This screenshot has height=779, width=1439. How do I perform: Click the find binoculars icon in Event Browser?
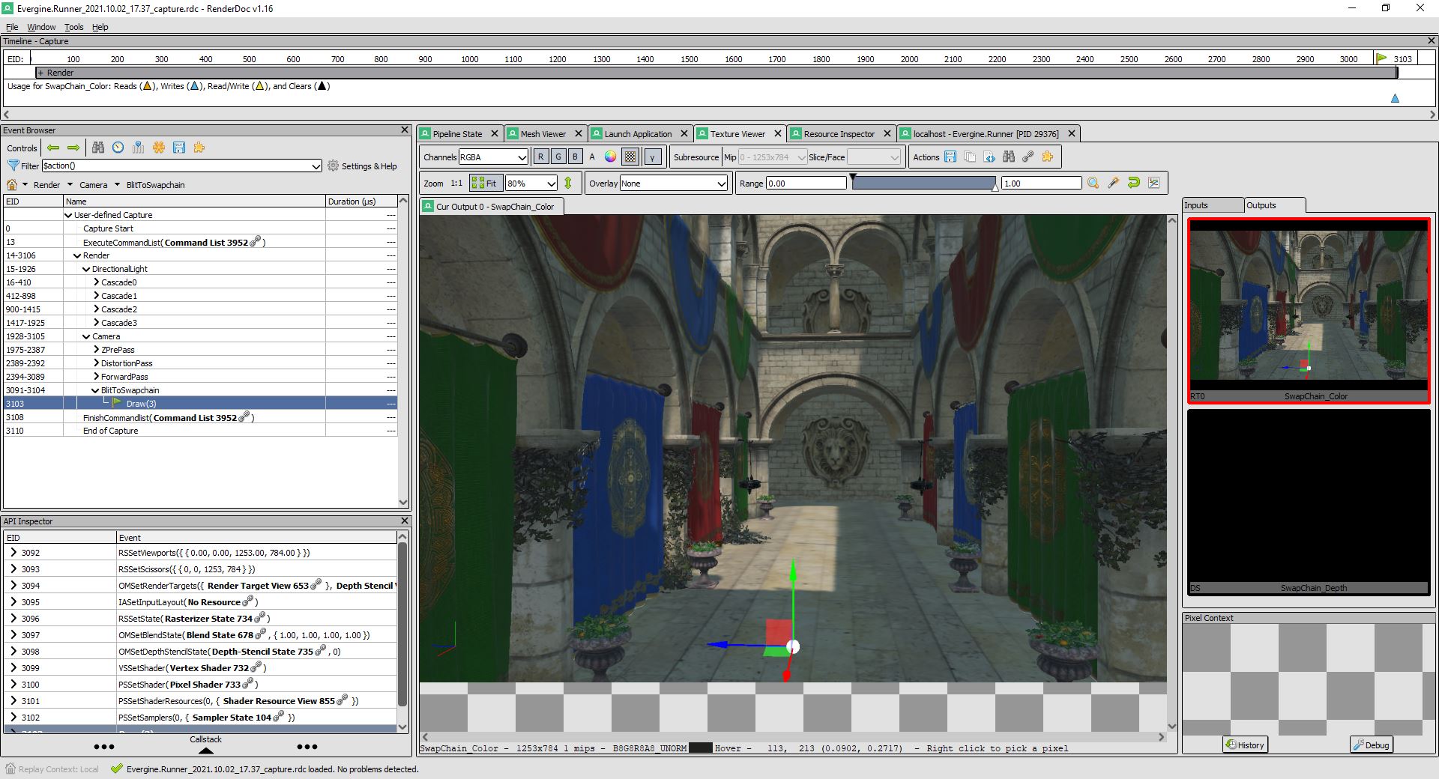point(98,148)
